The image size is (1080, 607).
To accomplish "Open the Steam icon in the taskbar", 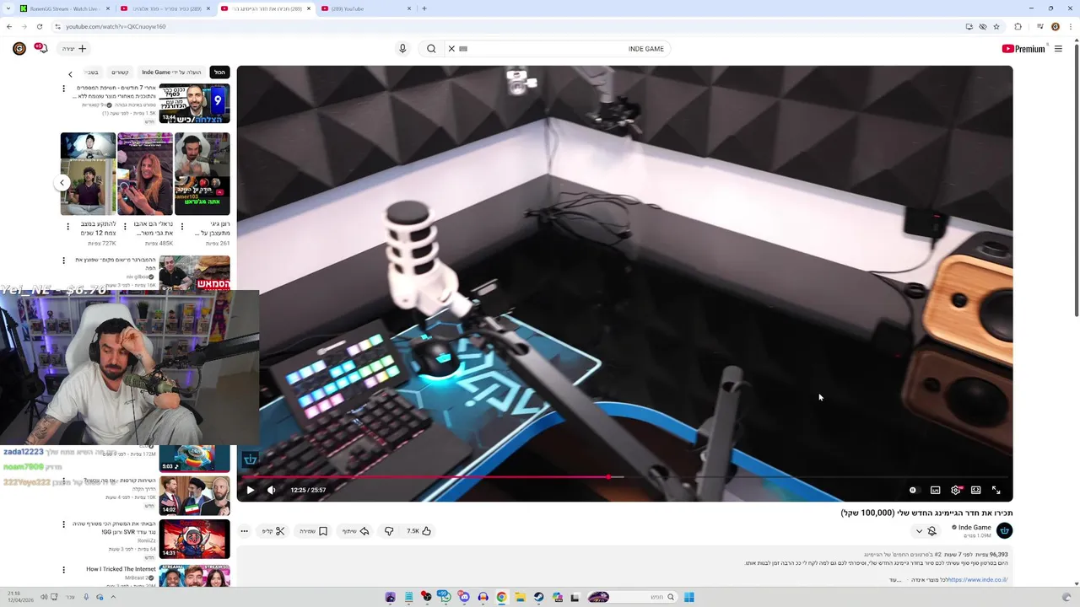I will (538, 597).
